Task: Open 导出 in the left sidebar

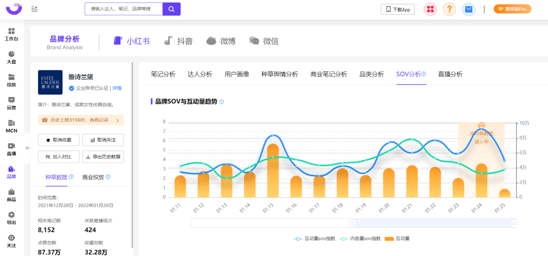Action: click(x=12, y=218)
